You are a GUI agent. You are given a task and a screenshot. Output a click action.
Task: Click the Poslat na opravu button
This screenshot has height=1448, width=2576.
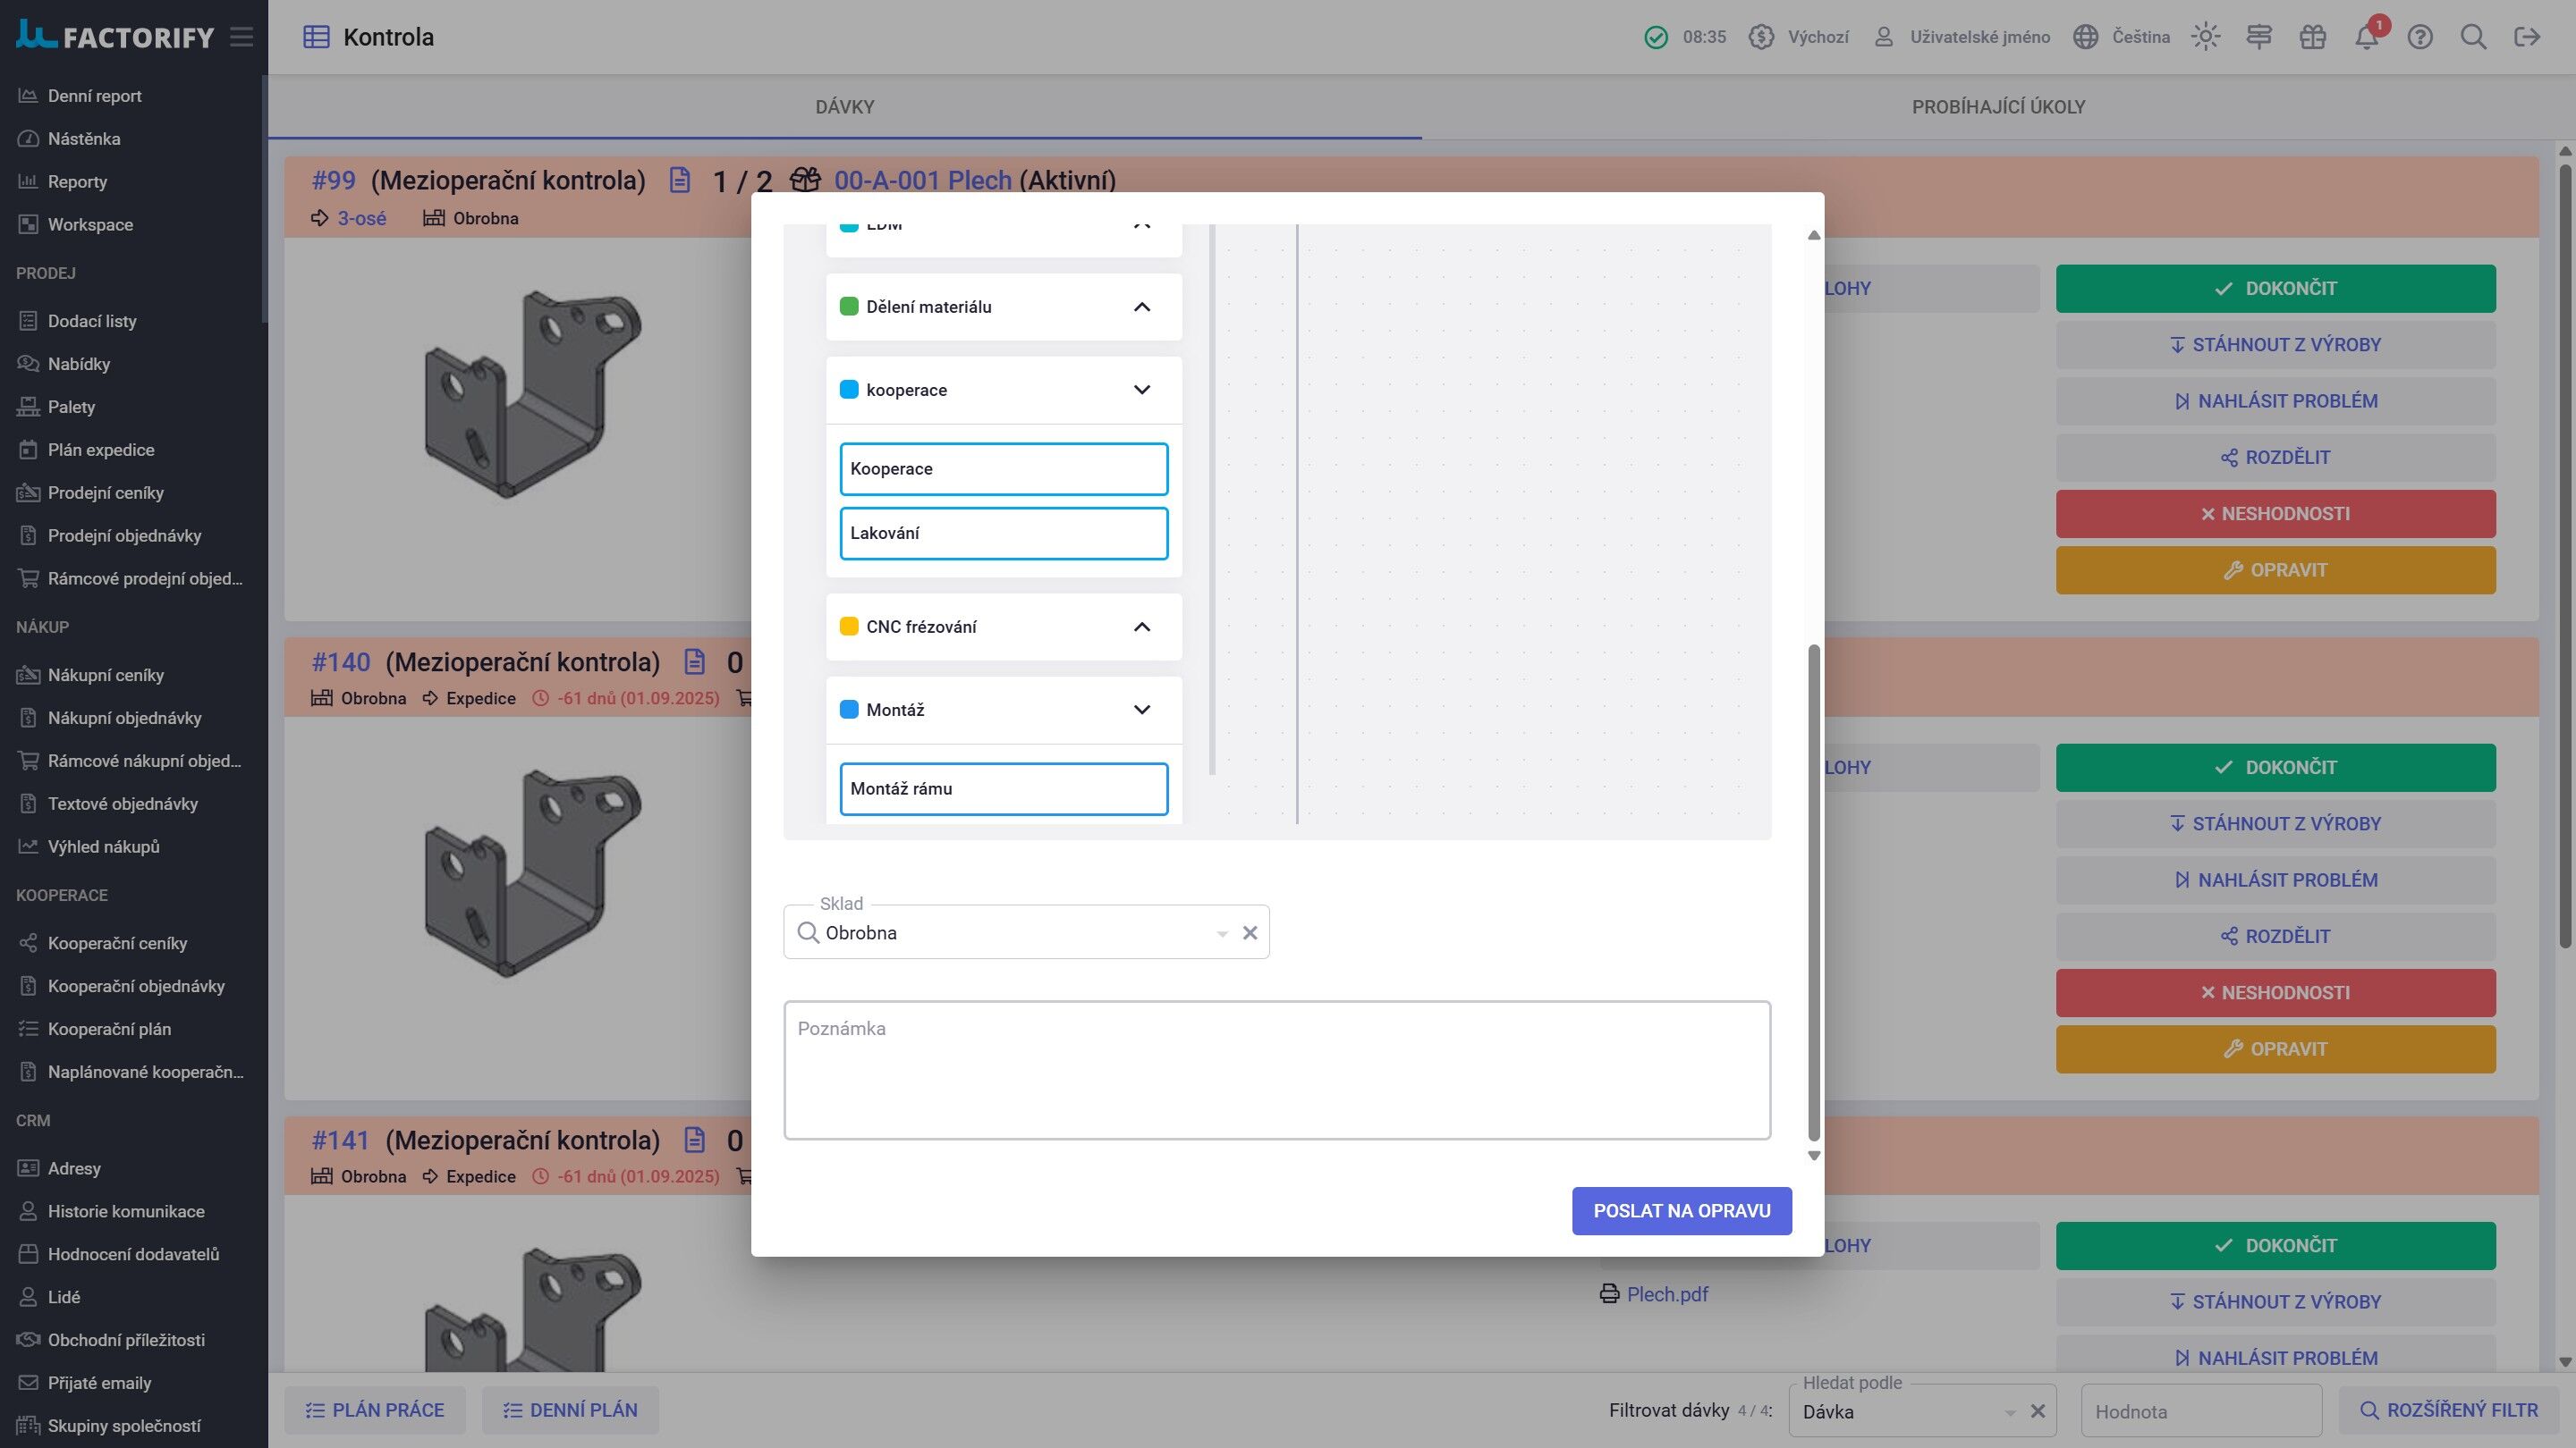1681,1210
